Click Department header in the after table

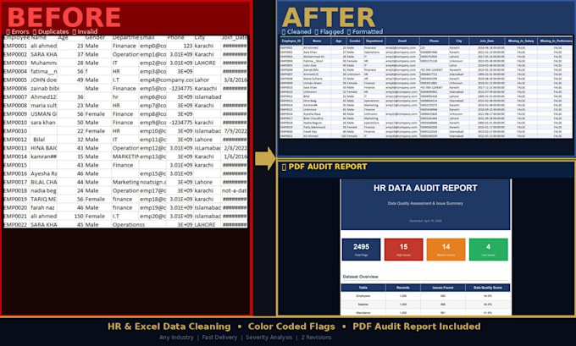coord(374,41)
